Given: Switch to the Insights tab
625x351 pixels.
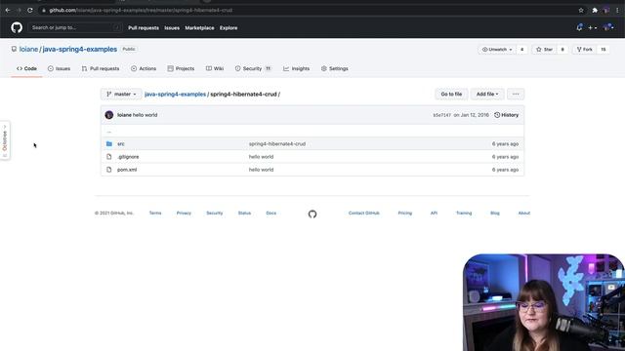Looking at the screenshot, I should 296,68.
